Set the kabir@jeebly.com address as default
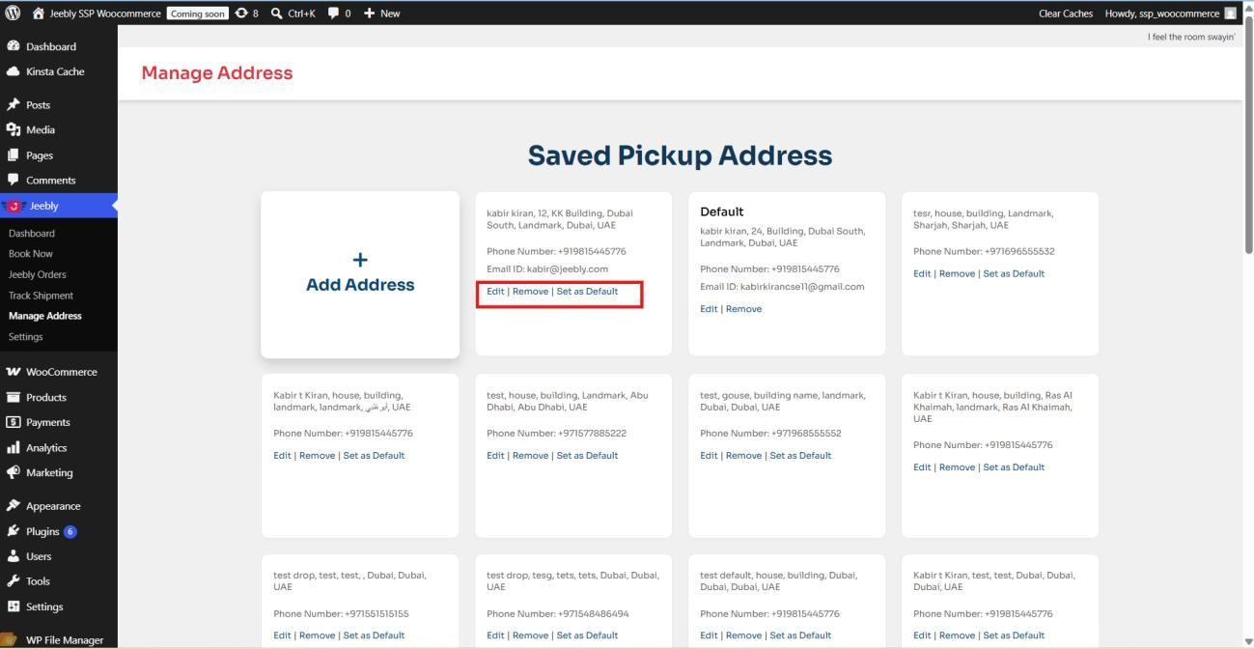 click(x=587, y=292)
